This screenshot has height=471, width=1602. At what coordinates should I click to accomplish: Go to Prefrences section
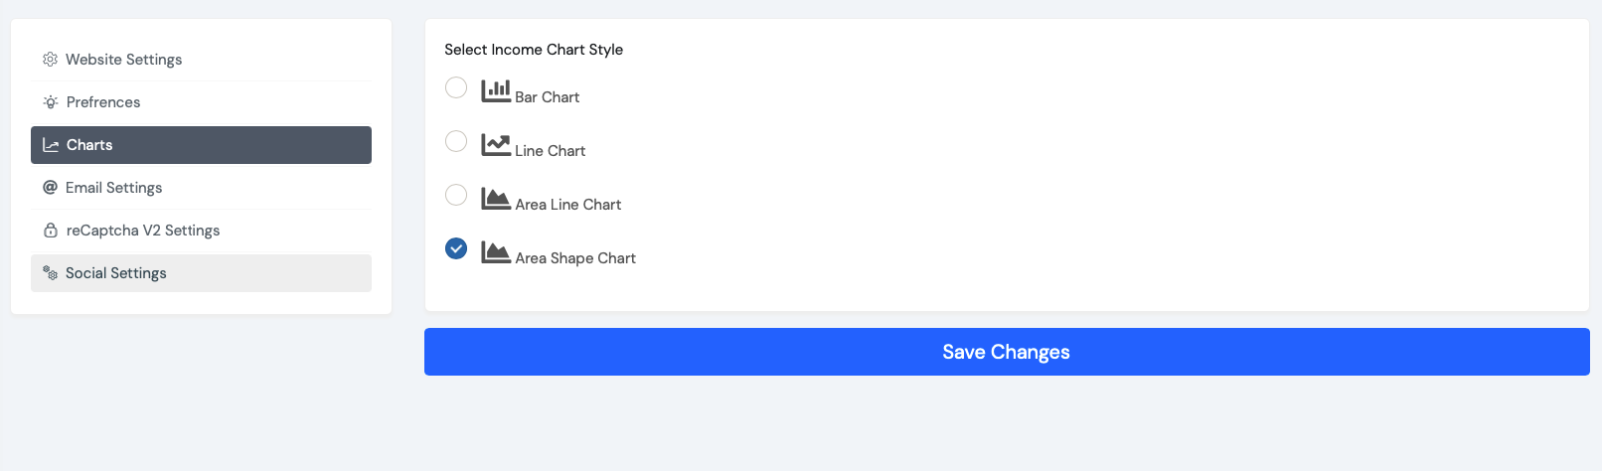click(x=201, y=102)
